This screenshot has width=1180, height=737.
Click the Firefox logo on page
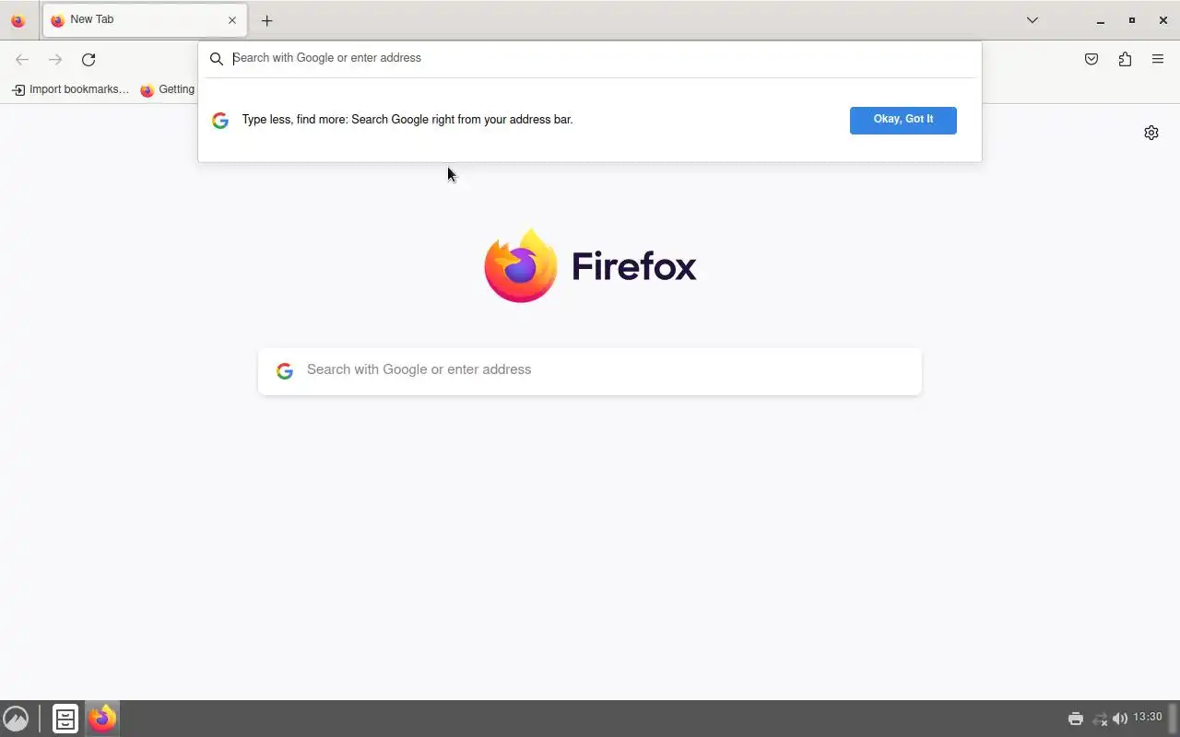pos(590,266)
